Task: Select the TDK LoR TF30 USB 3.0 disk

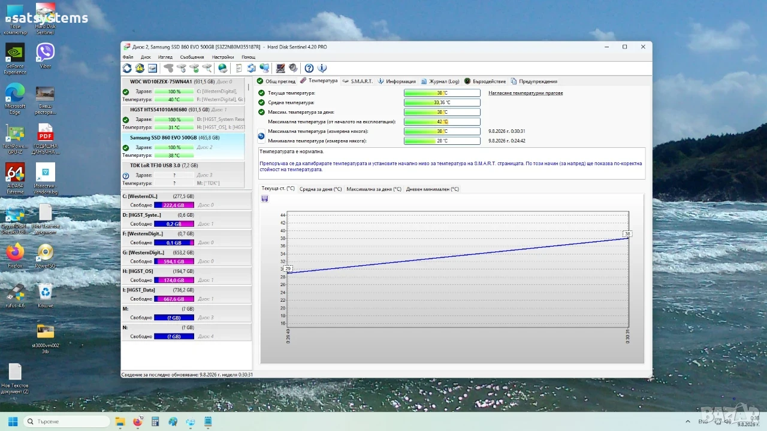Action: tap(183, 174)
